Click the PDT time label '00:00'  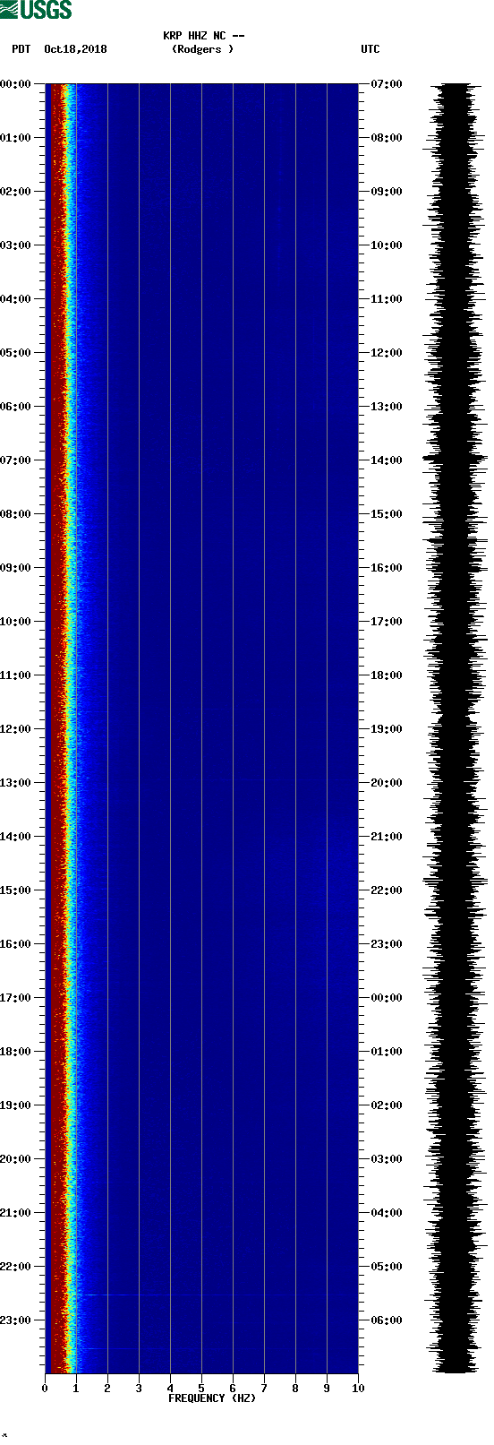16,84
